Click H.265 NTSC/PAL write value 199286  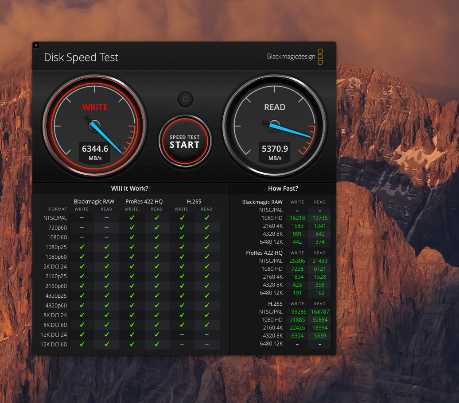(297, 312)
